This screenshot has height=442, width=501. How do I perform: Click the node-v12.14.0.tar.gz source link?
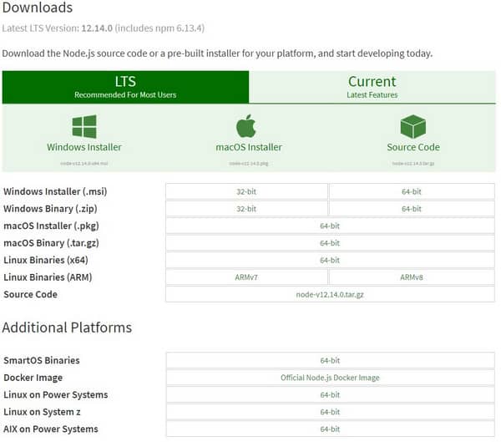330,294
